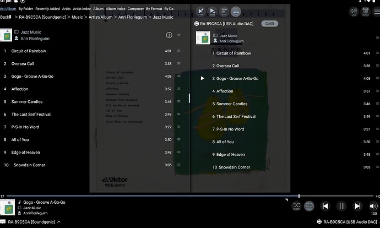Switch to Album tab

98,9
